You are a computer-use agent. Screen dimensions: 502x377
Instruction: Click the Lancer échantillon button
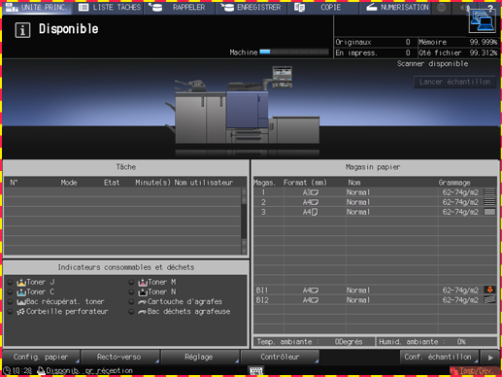(454, 82)
